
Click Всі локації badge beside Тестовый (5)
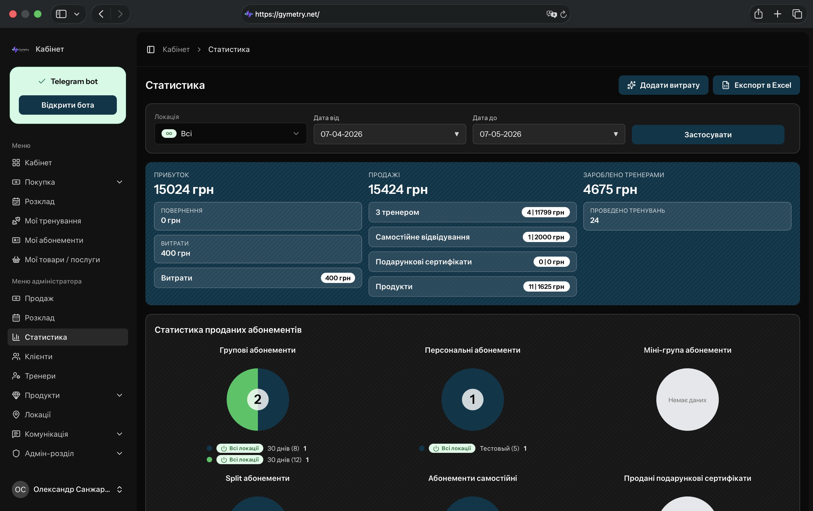[452, 449]
